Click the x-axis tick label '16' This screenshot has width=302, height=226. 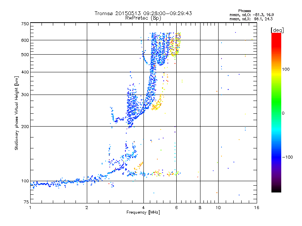257,208
